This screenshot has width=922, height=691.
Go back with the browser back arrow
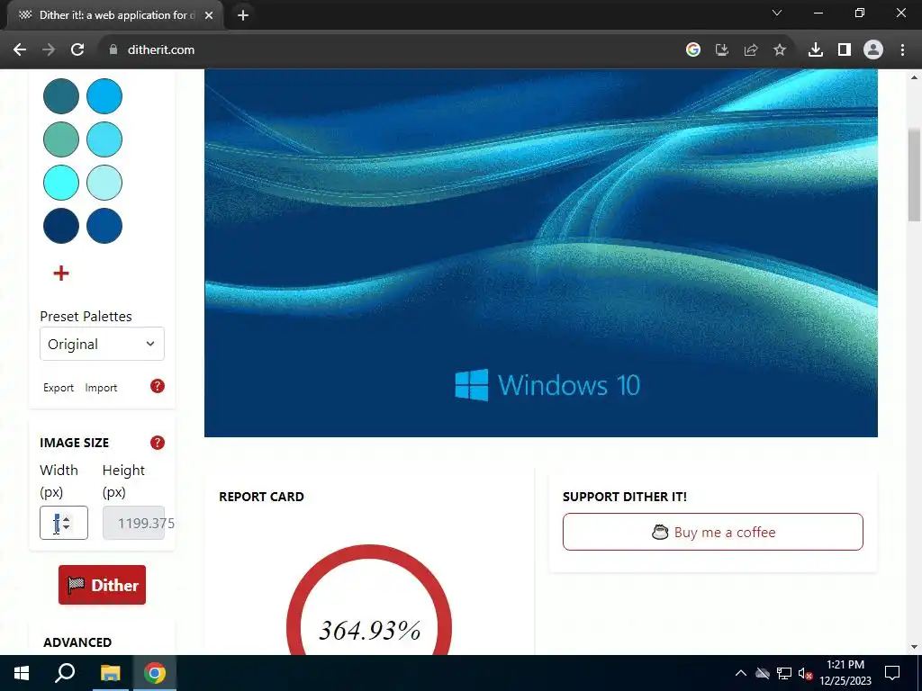pyautogui.click(x=20, y=50)
